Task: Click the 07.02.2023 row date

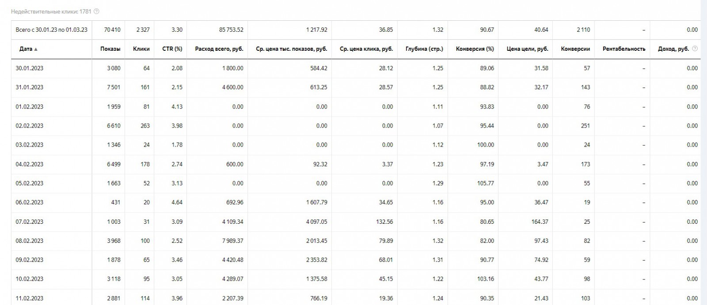Action: click(30, 222)
